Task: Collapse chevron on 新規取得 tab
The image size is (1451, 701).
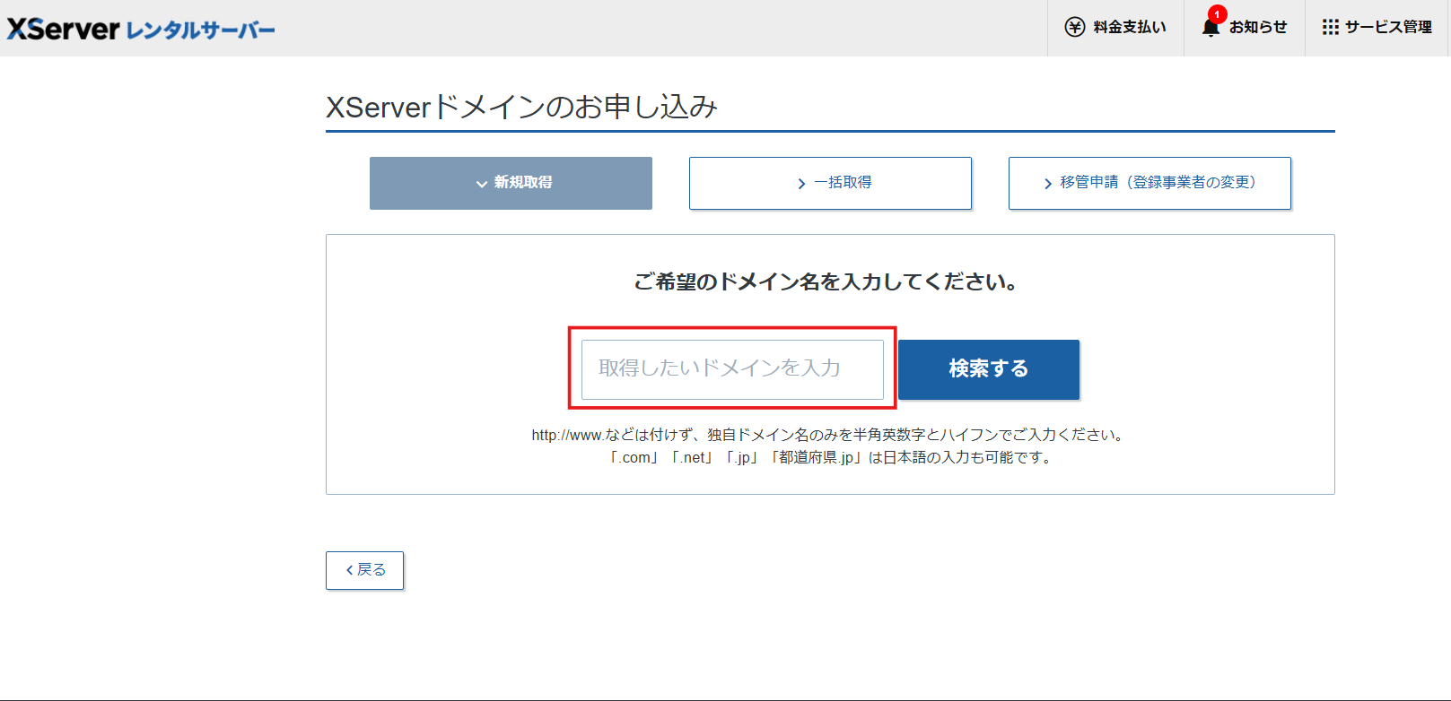Action: [x=482, y=184]
